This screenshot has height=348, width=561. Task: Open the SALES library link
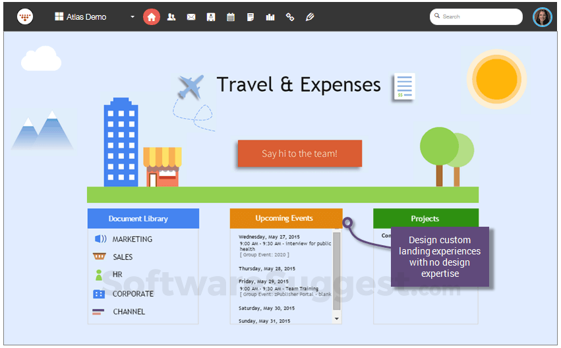(x=123, y=257)
